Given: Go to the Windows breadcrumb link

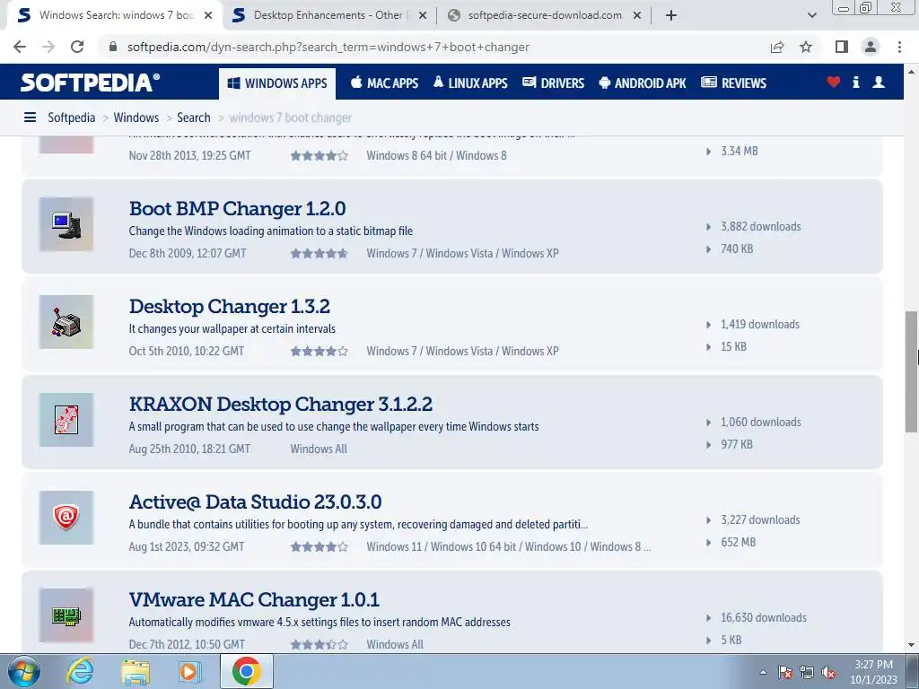Looking at the screenshot, I should tap(136, 118).
